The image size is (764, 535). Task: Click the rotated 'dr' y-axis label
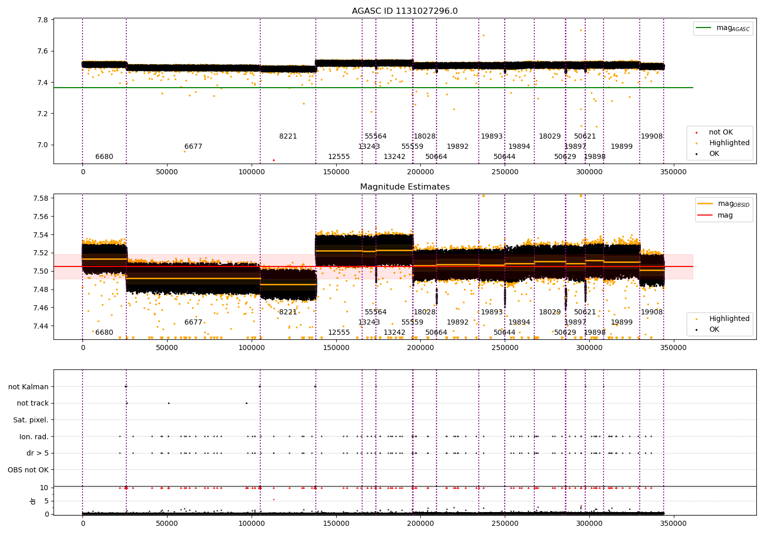(33, 501)
